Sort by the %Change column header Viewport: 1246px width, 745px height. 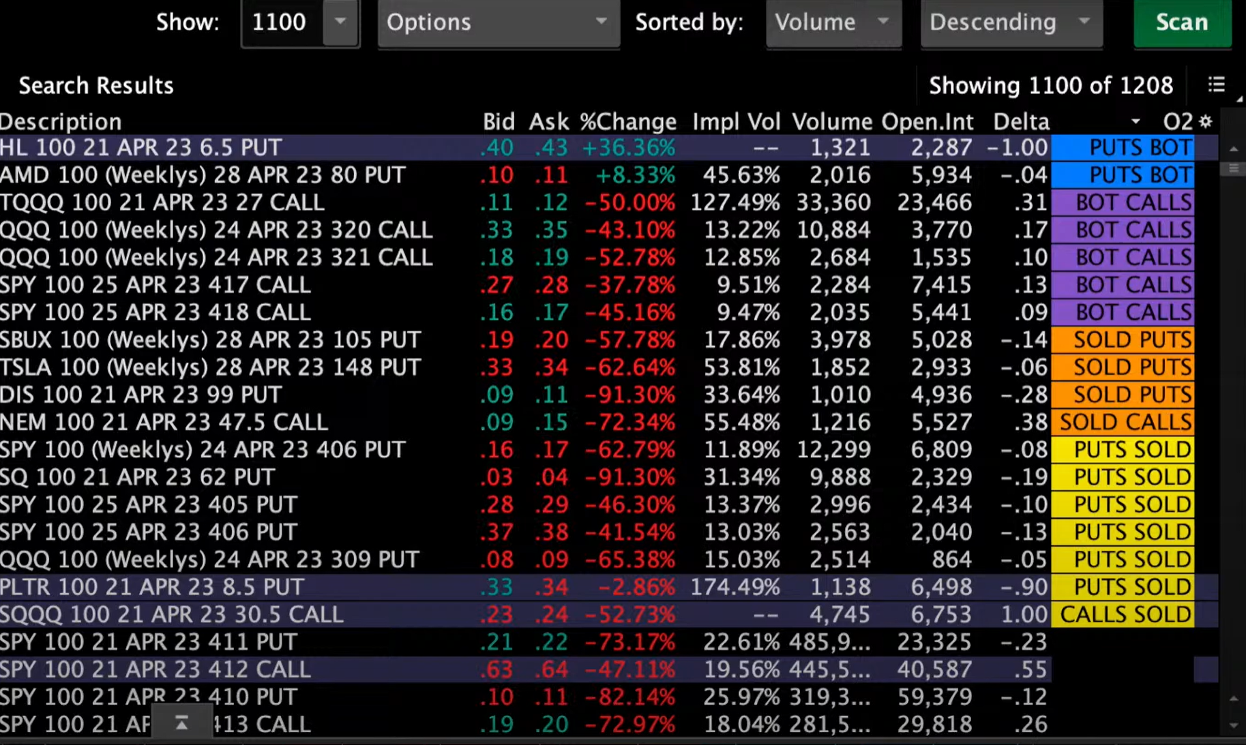click(627, 121)
